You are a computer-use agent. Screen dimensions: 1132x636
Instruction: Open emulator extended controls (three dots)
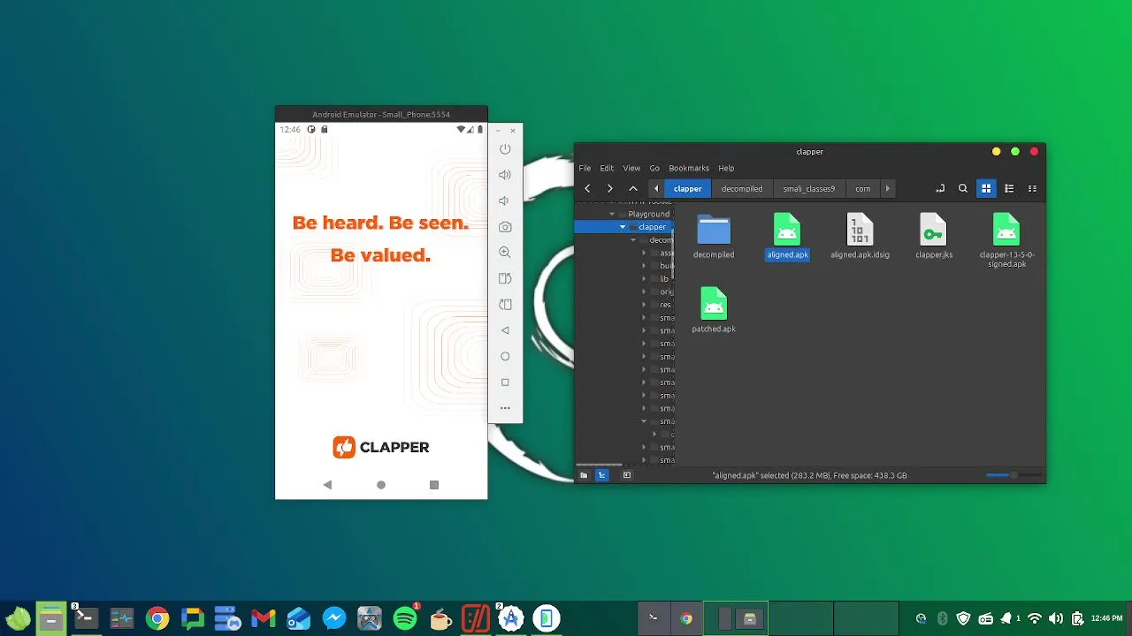click(x=505, y=408)
